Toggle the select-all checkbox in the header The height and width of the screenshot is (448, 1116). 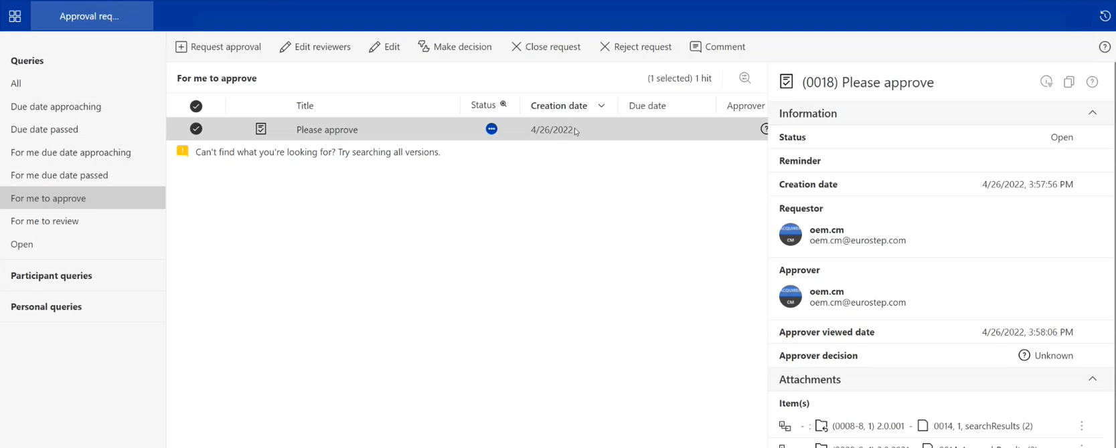(196, 106)
